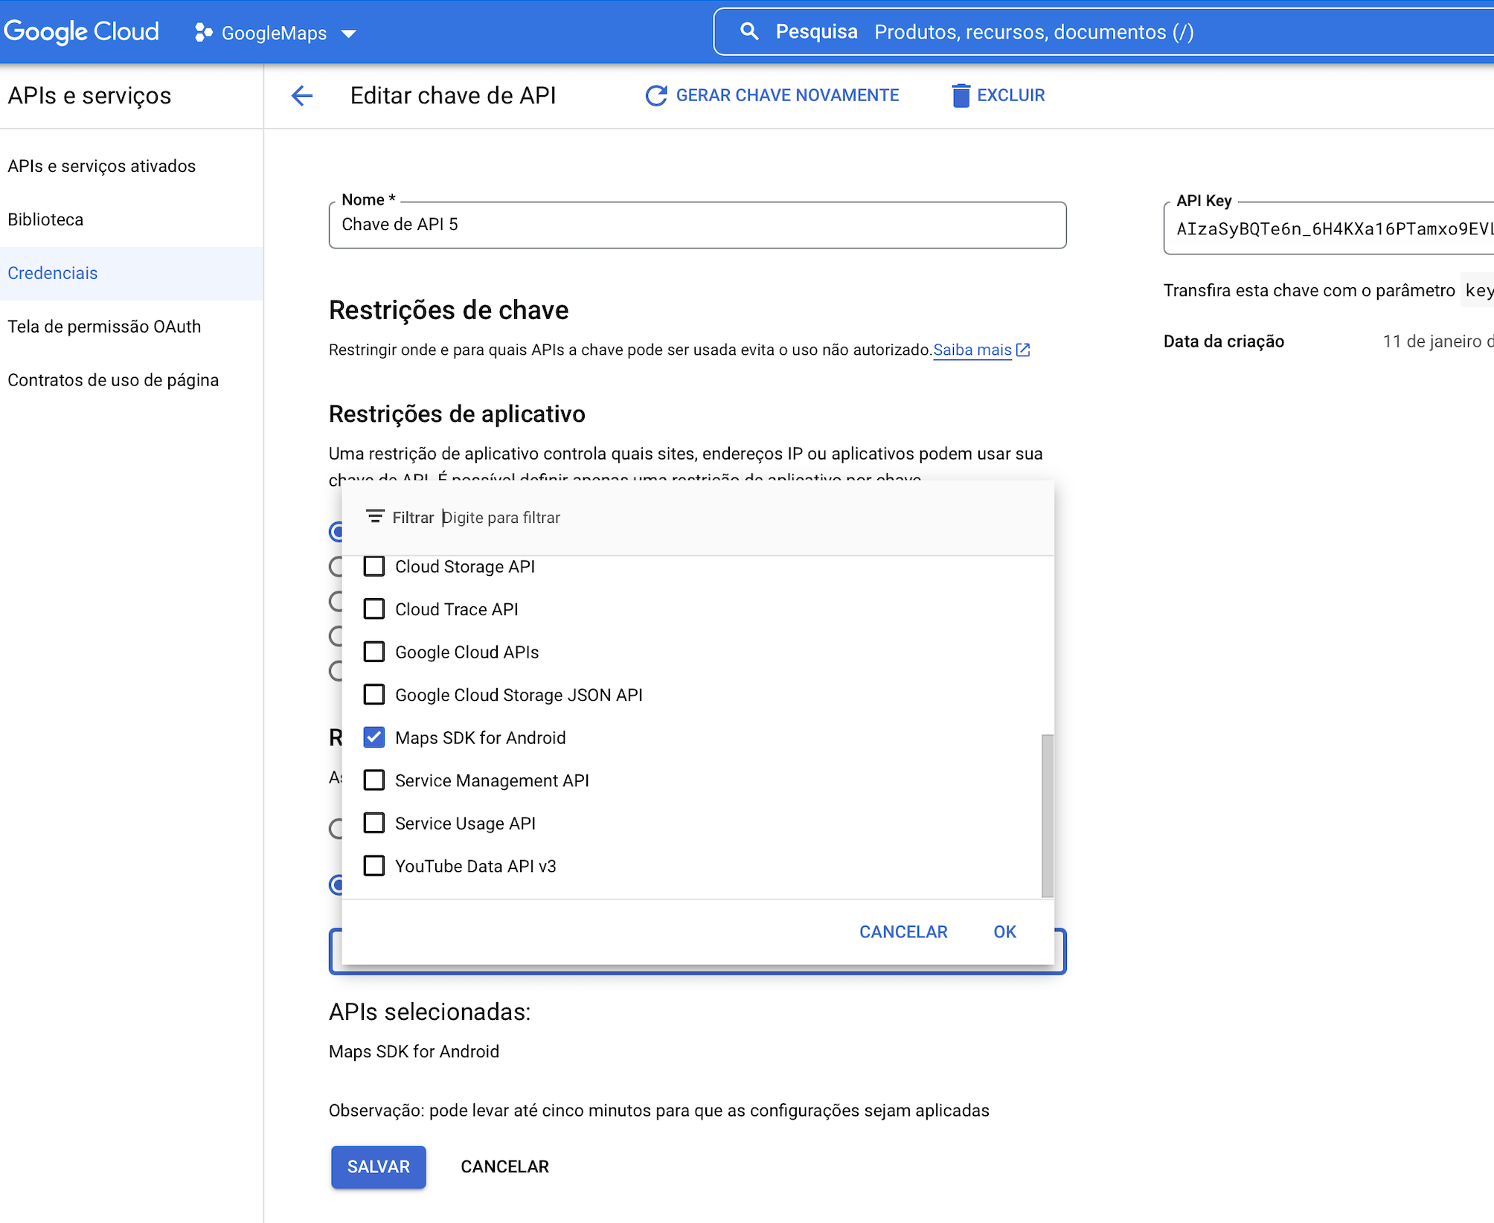Screen dimensions: 1494x1223
Task: Click the GoogleMaps project dots icon
Action: [x=202, y=33]
